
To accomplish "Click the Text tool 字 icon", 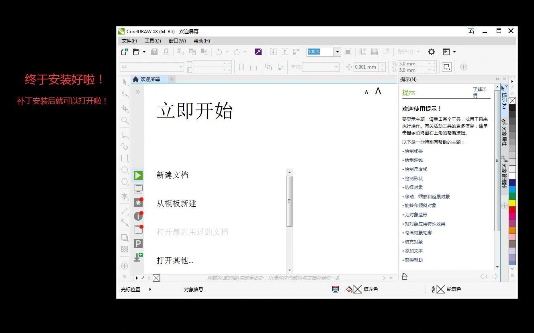I will 125,197.
